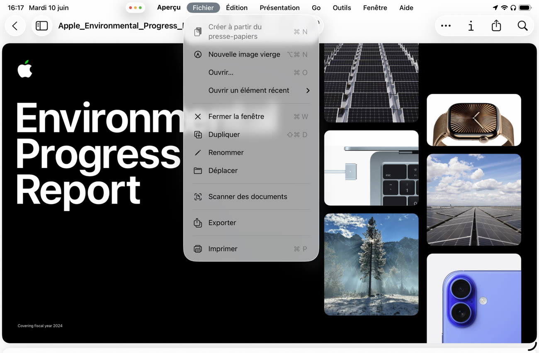
Task: Click the top solar panel array photo
Action: point(371,83)
